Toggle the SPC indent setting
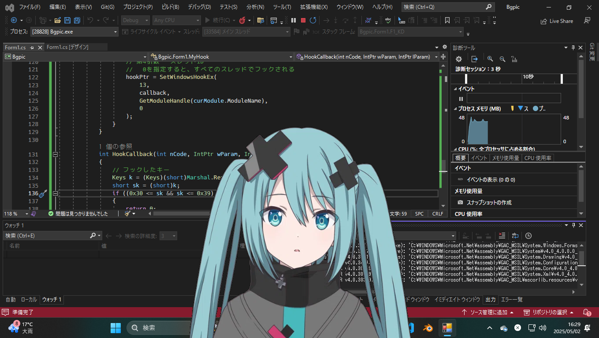Screen dimensions: 599x338 (x=419, y=213)
